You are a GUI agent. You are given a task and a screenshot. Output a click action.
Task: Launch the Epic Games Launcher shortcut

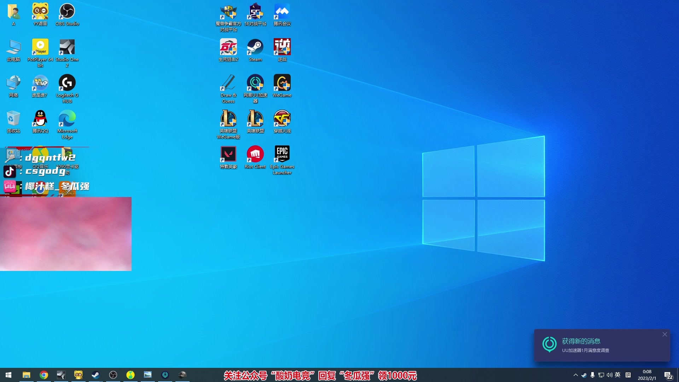coord(282,155)
